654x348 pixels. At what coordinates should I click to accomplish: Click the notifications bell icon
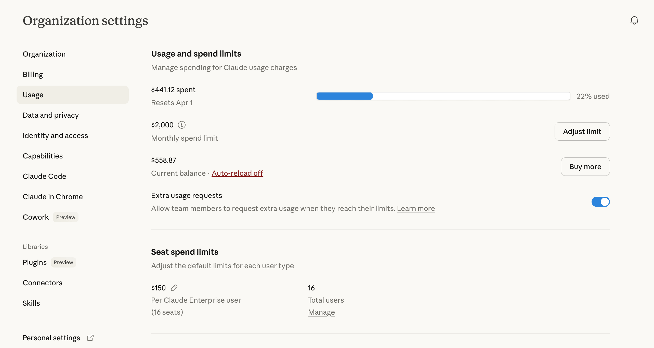(x=634, y=20)
